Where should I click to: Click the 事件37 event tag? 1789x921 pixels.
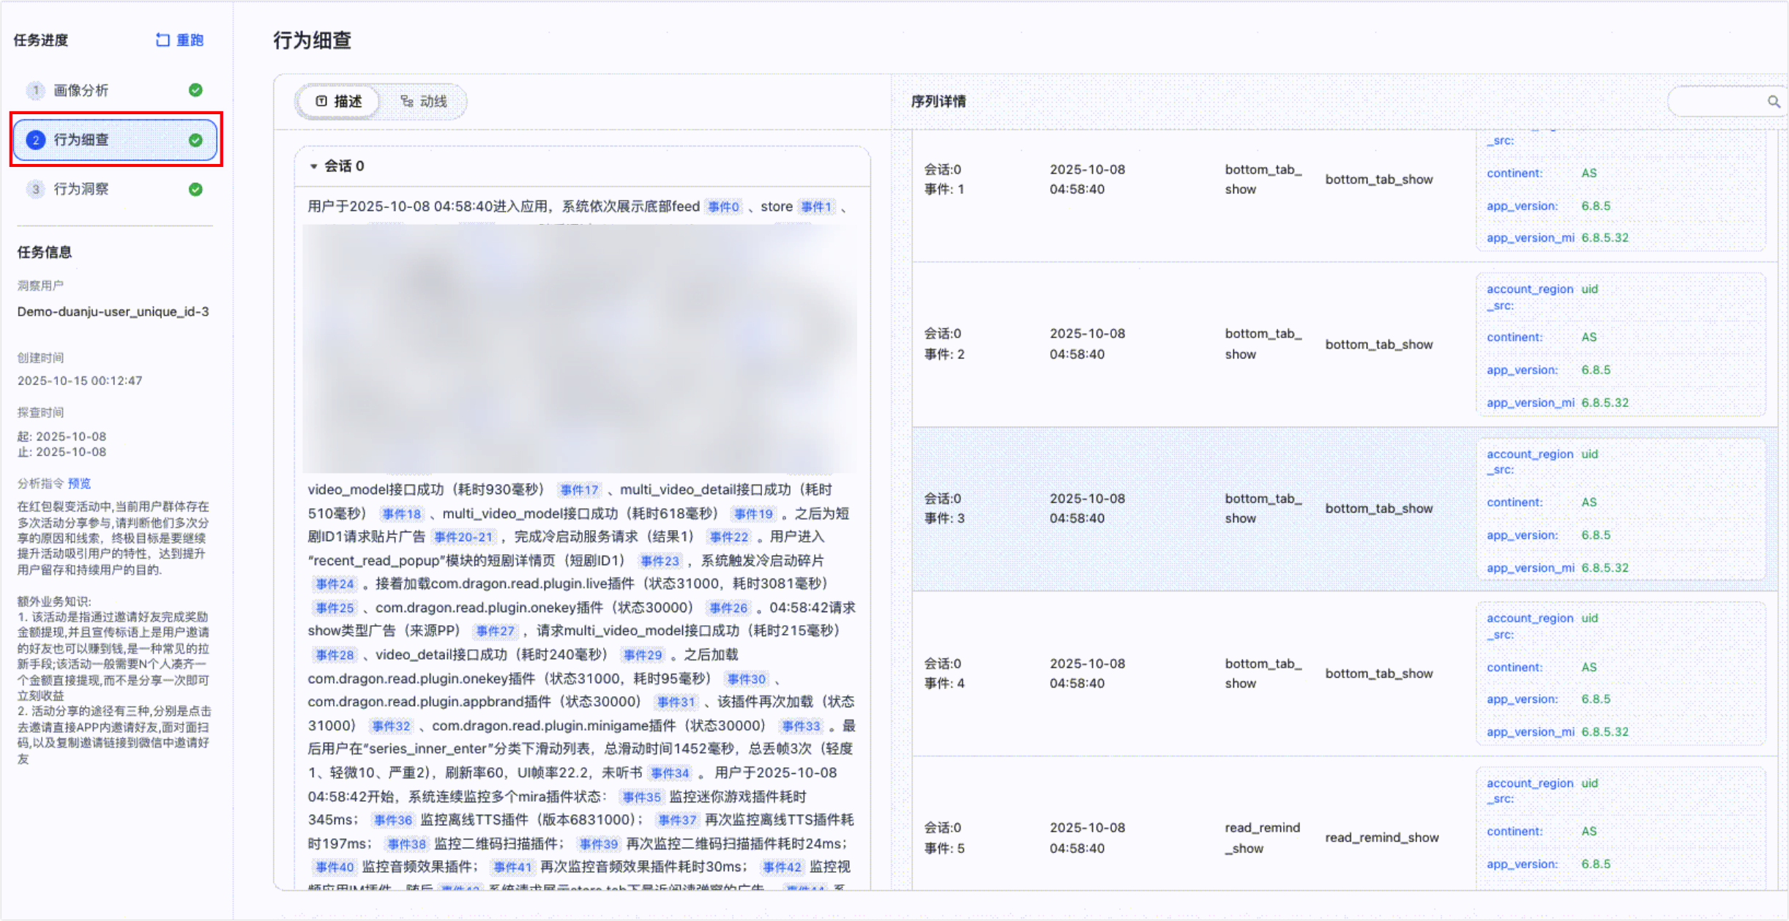(x=676, y=820)
